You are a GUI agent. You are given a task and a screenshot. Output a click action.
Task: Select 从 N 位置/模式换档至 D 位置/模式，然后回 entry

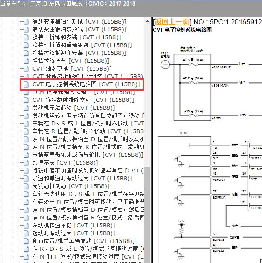[88, 209]
